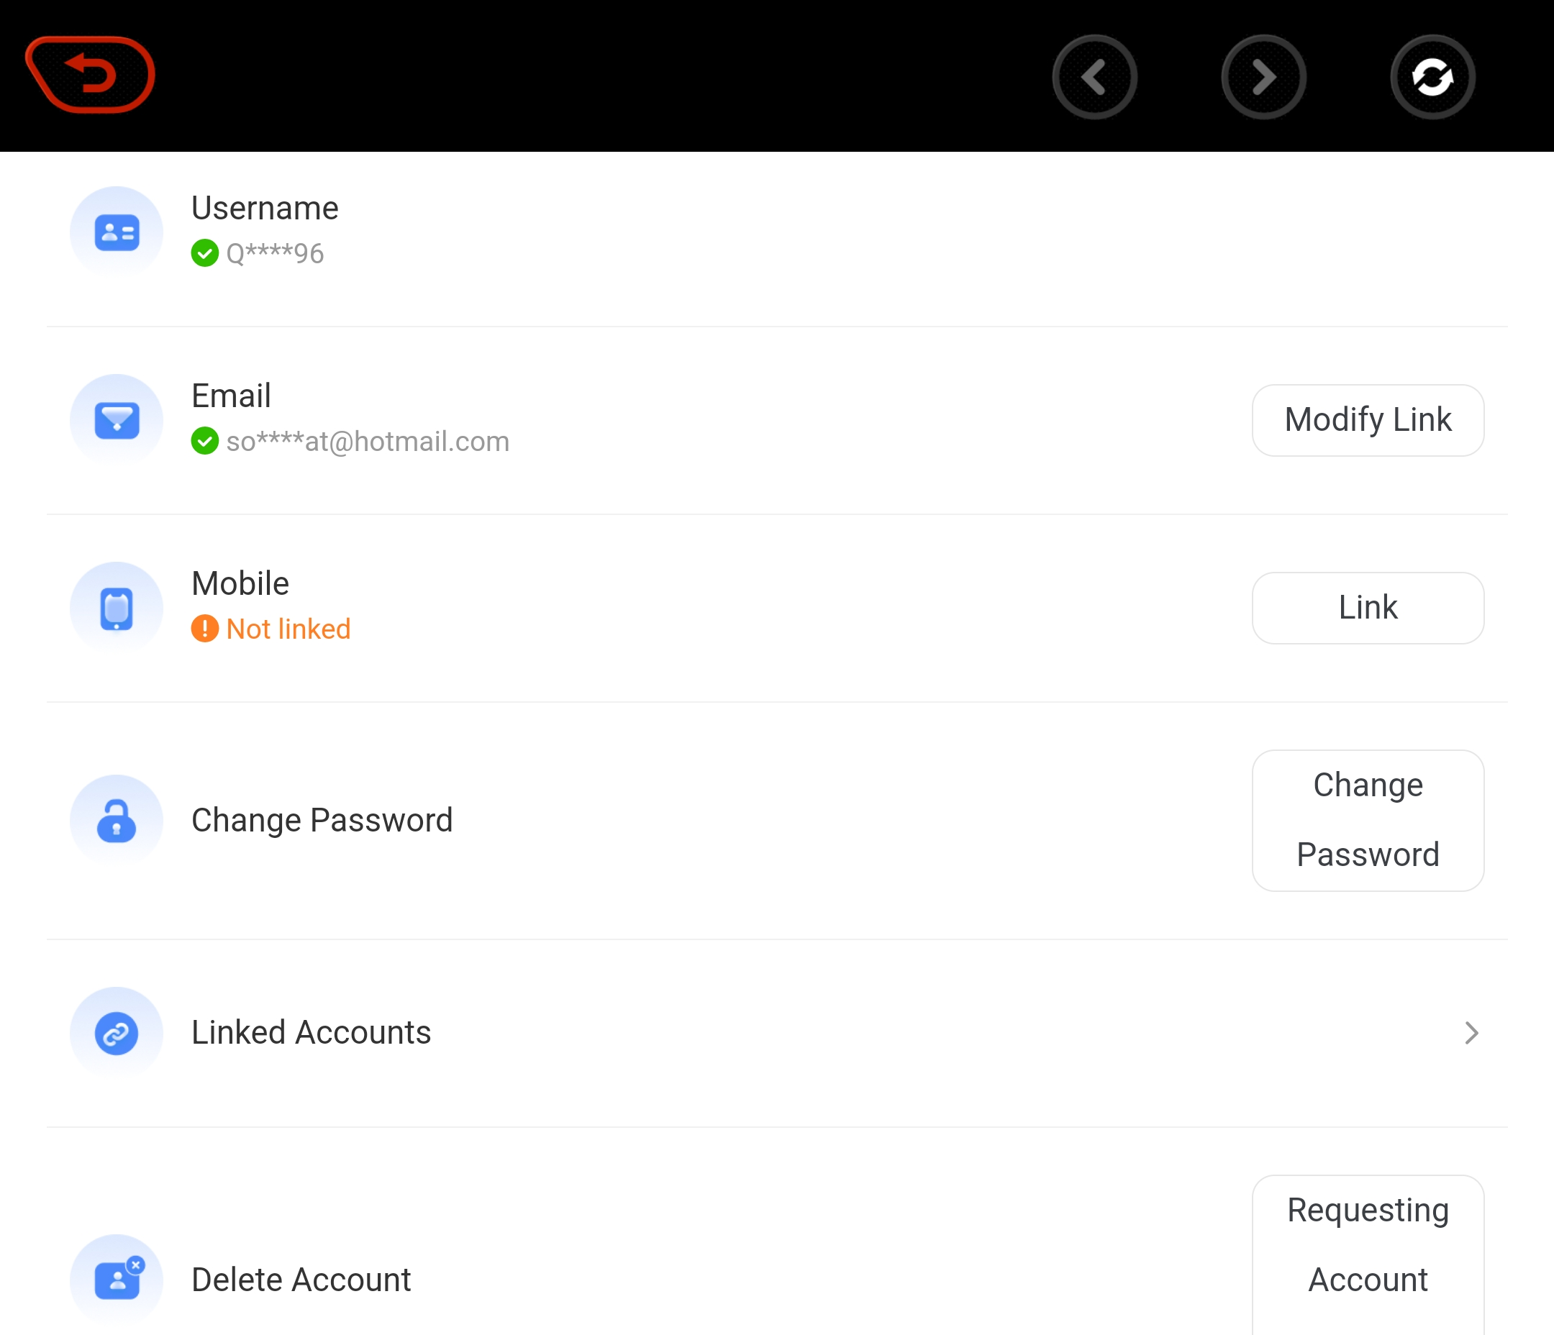Click the Change Password lock icon
Screen dimensions: 1554x1335
pos(117,821)
